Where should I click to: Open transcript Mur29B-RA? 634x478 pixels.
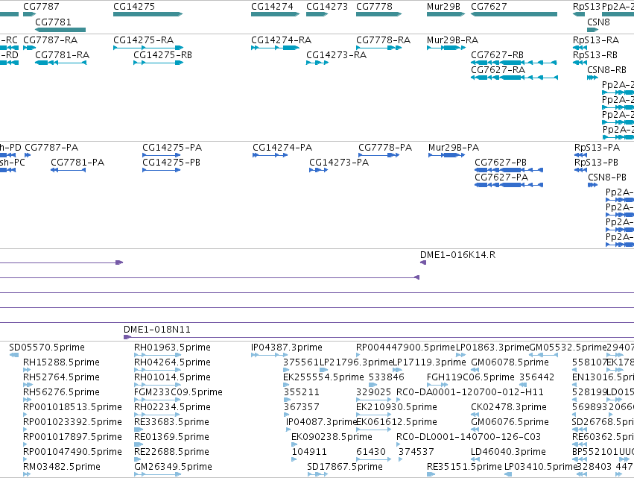point(452,40)
